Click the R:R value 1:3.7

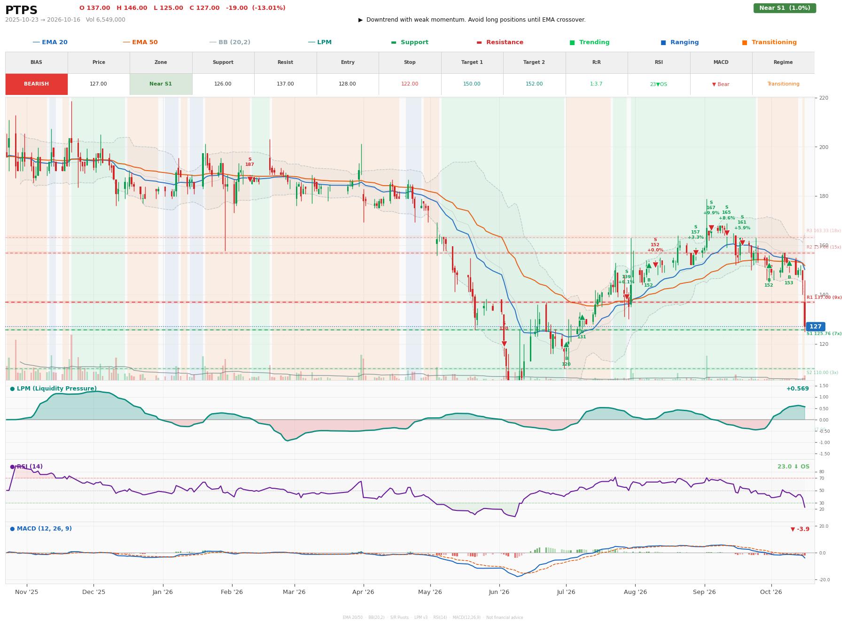[x=596, y=84]
